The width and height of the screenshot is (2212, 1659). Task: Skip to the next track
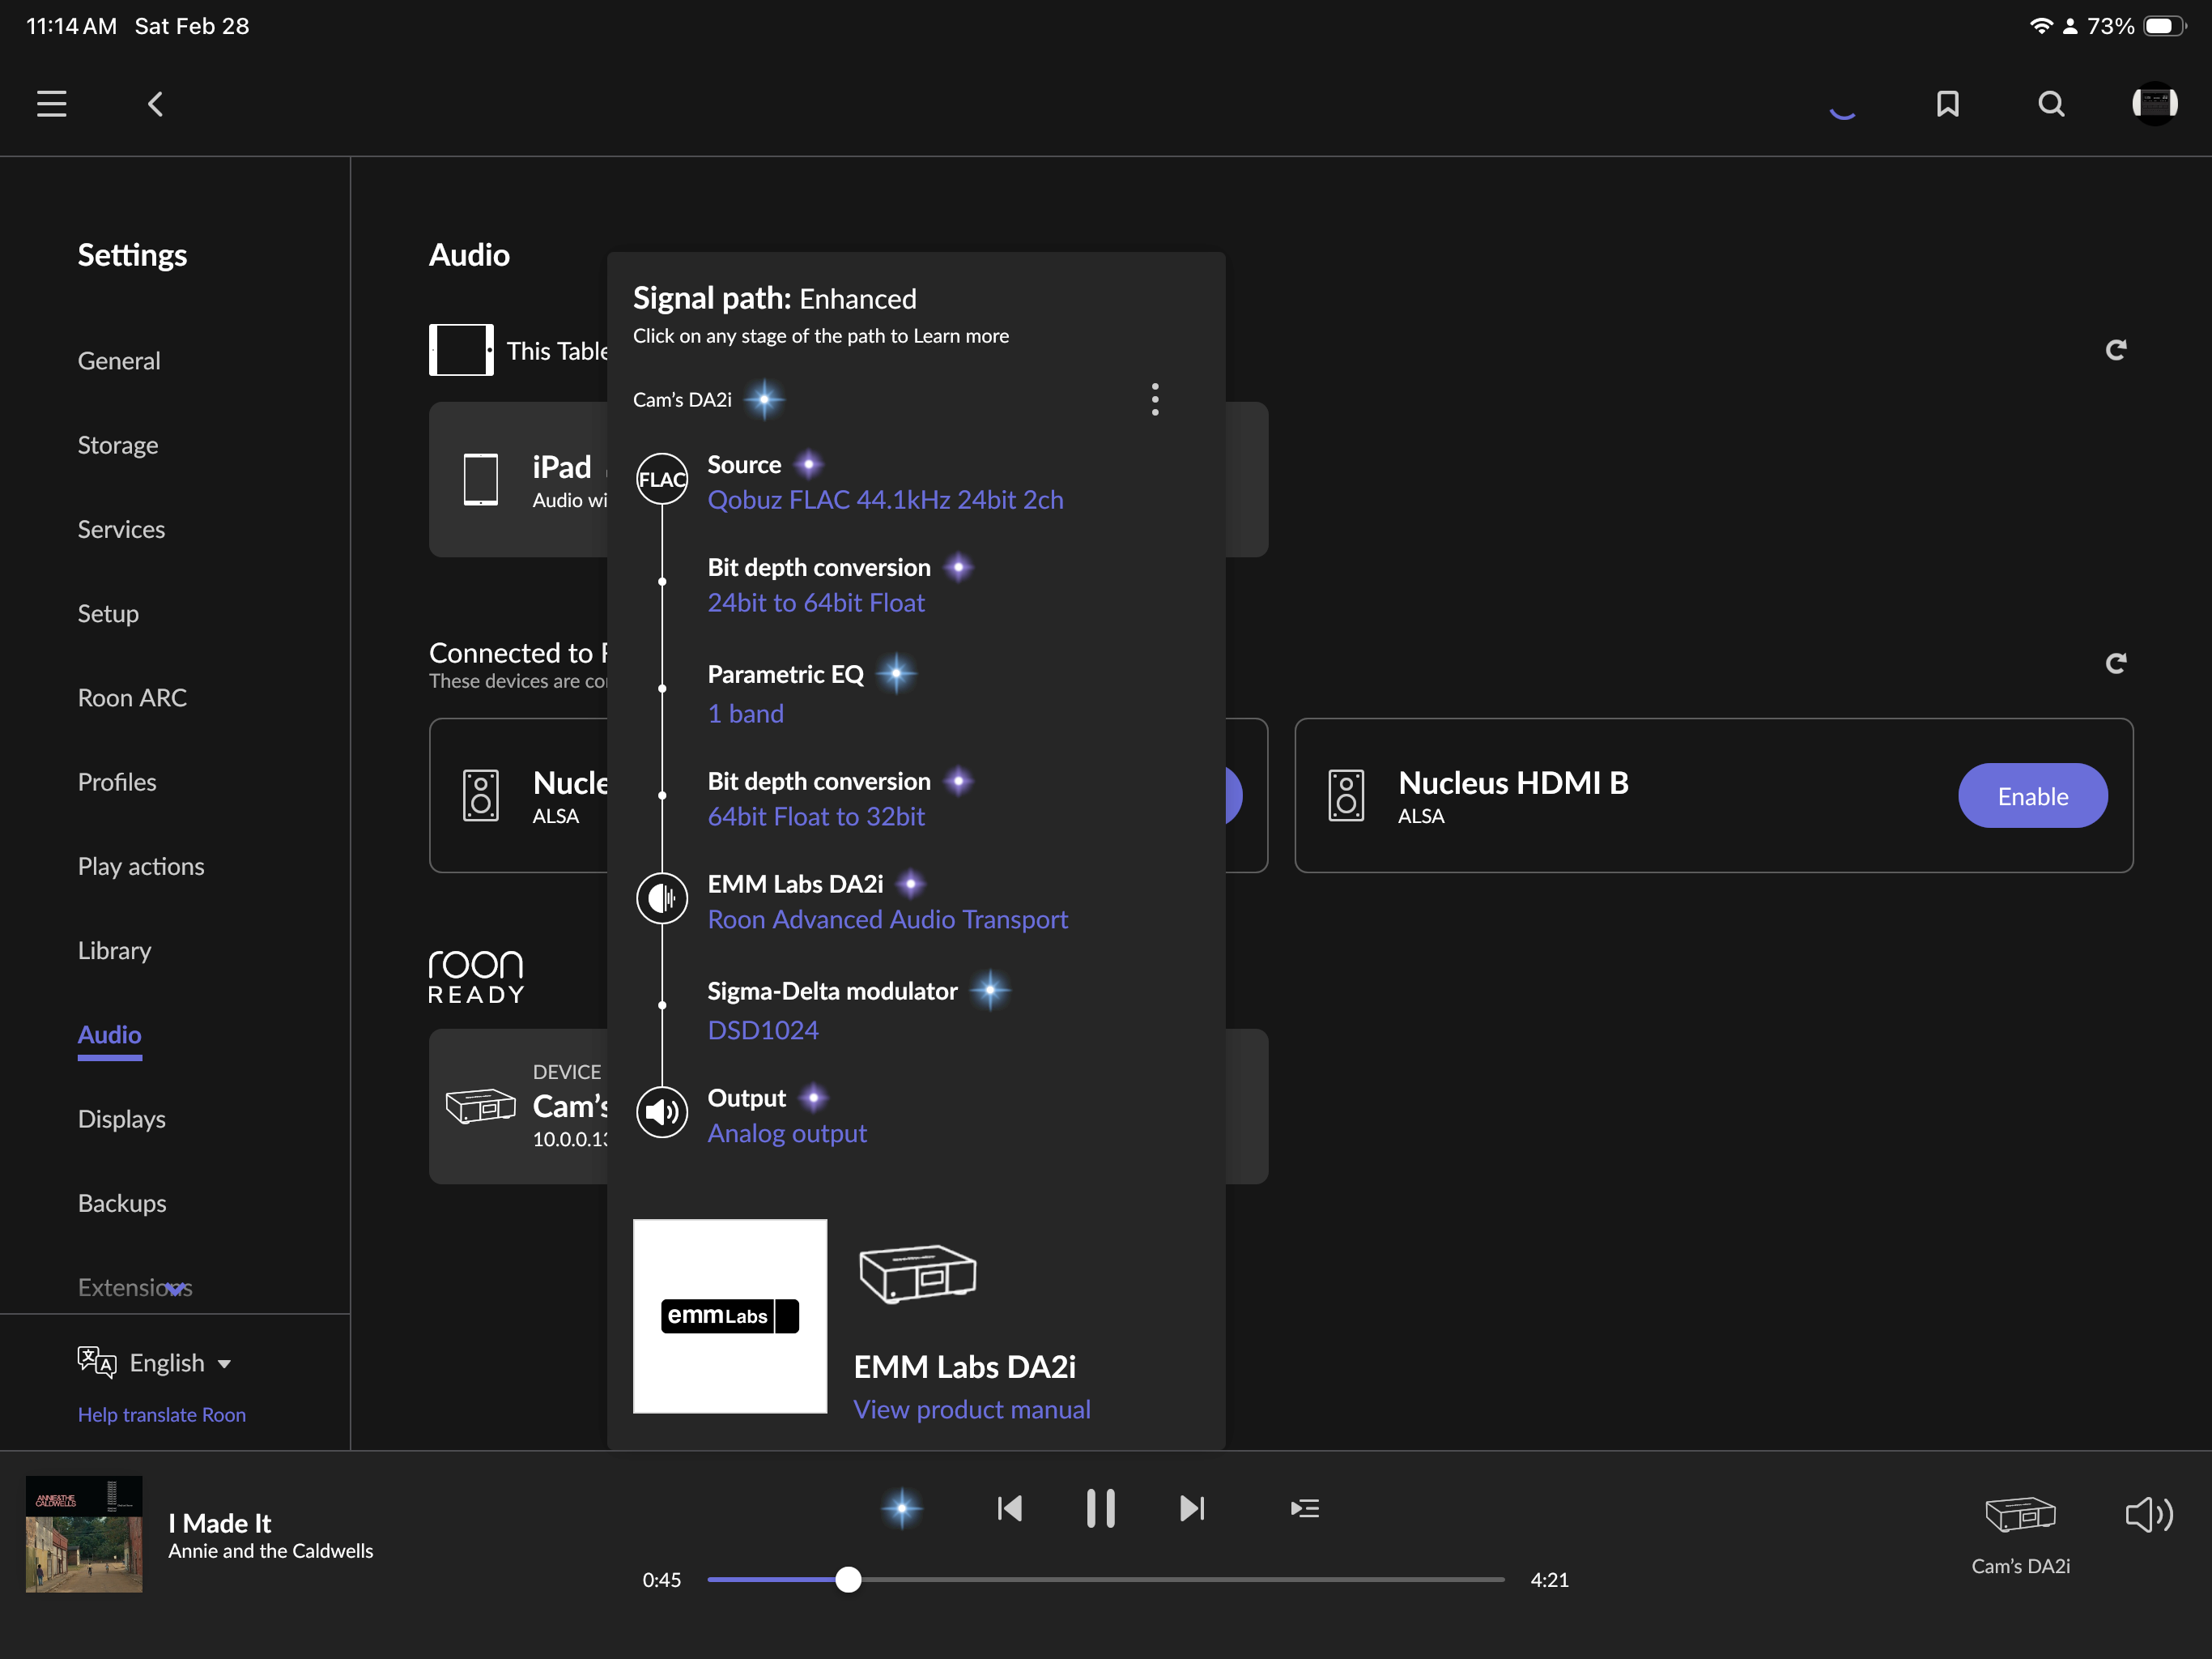click(x=1192, y=1508)
